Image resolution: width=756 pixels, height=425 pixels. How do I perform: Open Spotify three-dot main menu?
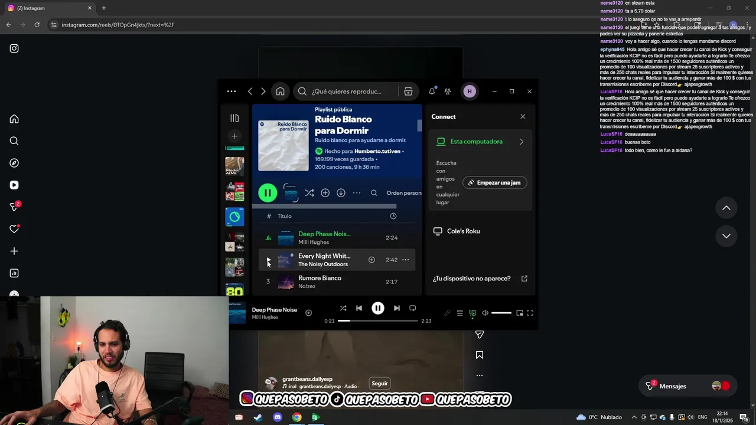point(232,91)
